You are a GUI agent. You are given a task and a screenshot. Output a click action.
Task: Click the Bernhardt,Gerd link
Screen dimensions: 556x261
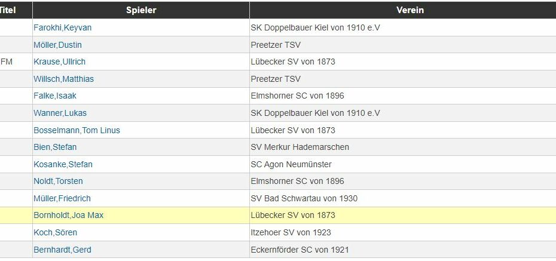pos(62,250)
